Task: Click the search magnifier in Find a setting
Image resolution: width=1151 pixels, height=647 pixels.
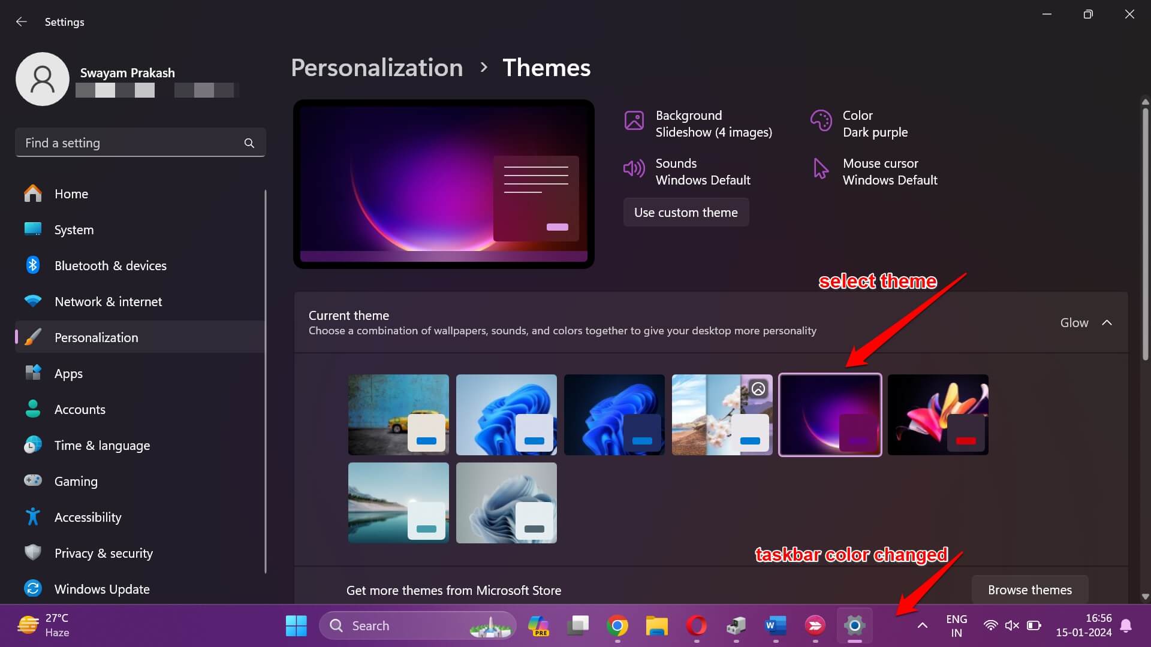Action: [x=249, y=143]
